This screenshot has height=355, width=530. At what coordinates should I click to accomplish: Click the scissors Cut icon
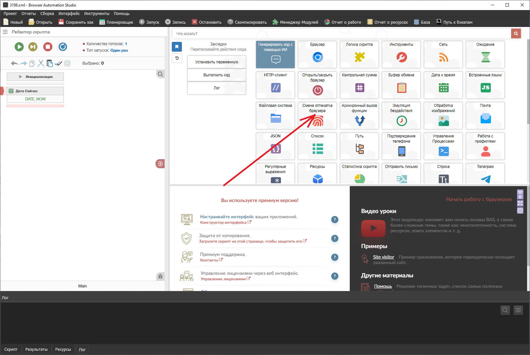(41, 63)
